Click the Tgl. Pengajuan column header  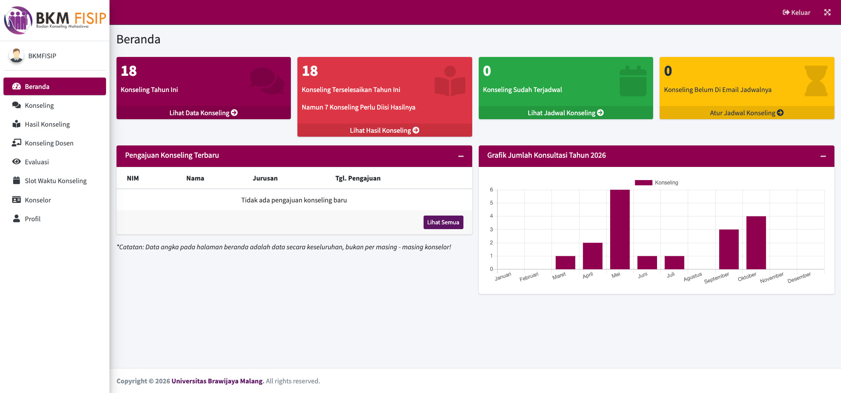[358, 178]
